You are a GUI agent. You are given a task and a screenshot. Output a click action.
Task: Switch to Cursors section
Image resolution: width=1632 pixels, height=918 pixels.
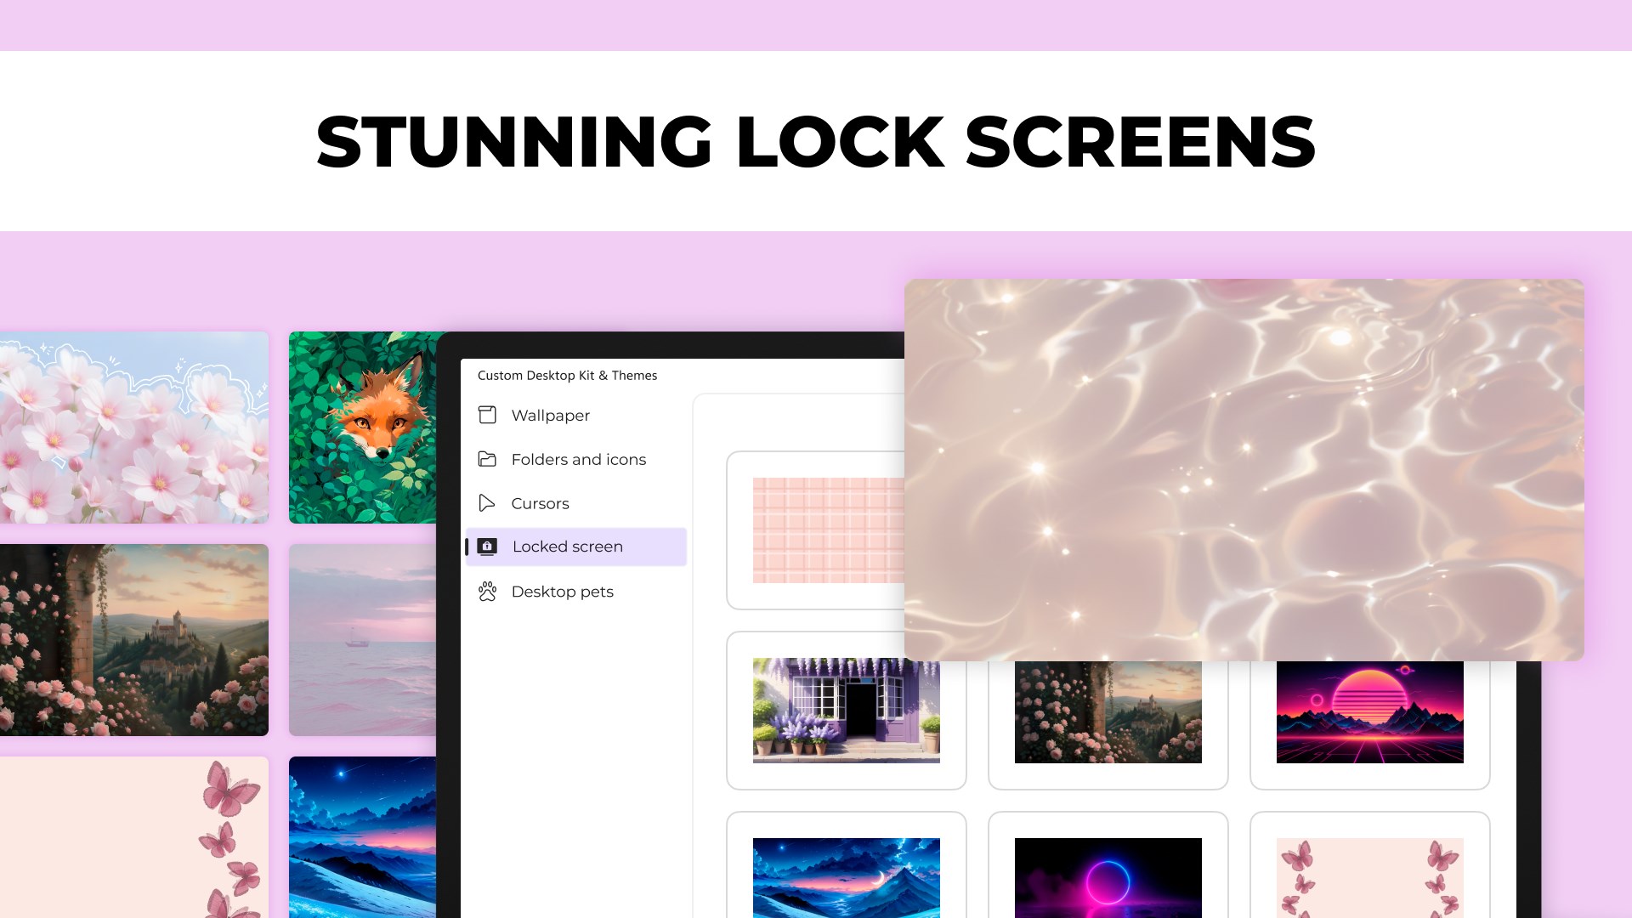click(x=575, y=503)
